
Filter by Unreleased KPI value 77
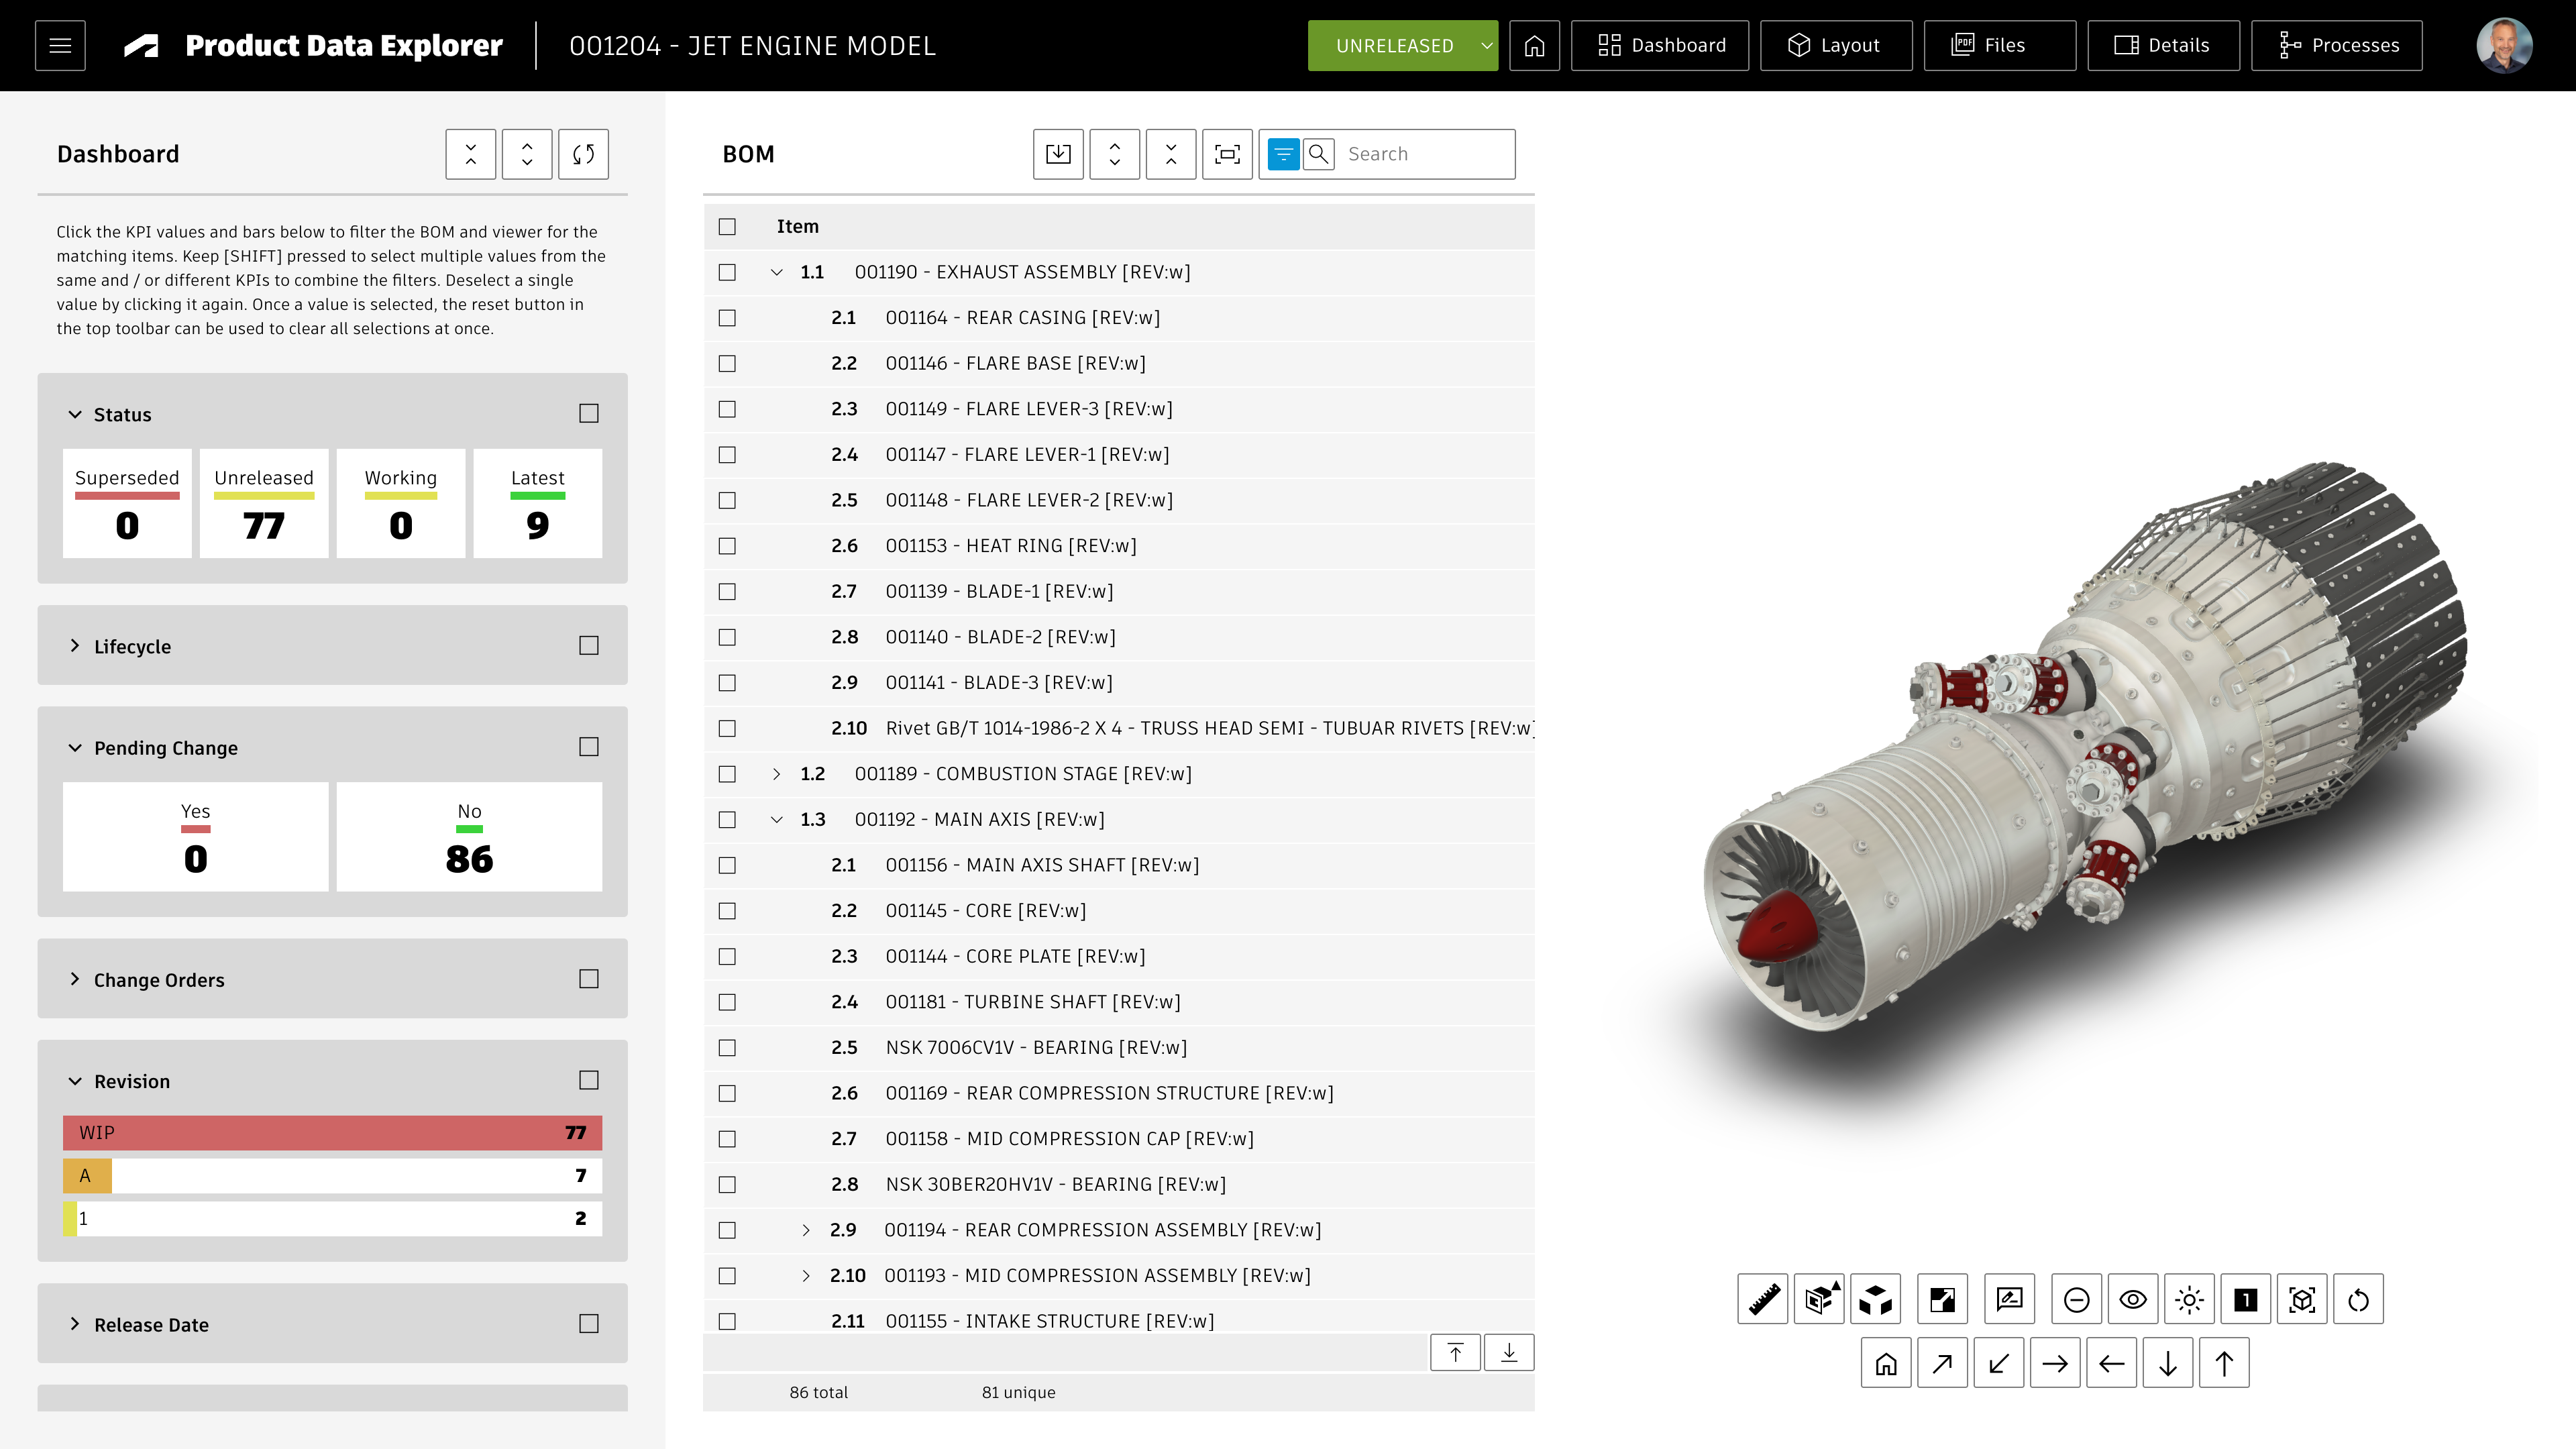tap(264, 524)
